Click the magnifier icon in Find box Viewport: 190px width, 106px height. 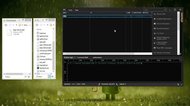pyautogui.click(x=165, y=10)
